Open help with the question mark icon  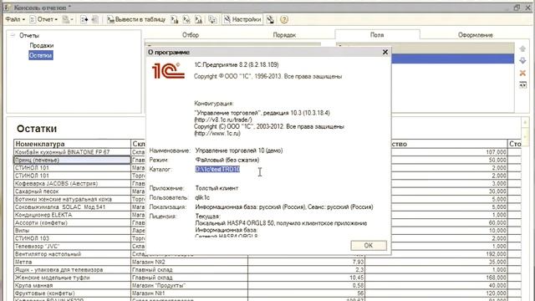point(284,19)
